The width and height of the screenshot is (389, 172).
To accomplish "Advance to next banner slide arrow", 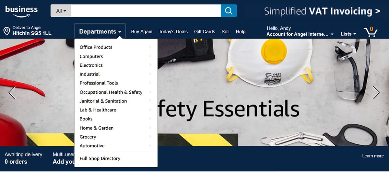I will [376, 93].
